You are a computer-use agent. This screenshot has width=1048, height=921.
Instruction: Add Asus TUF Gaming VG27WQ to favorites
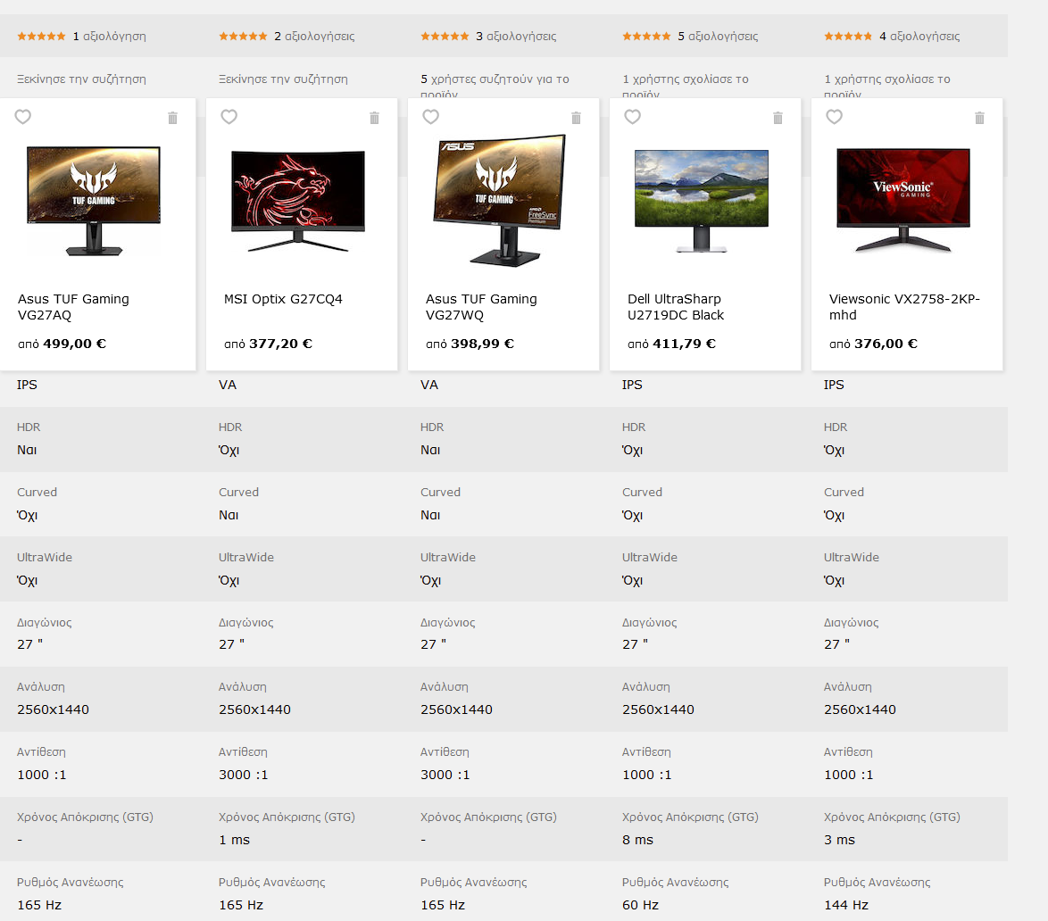[431, 117]
